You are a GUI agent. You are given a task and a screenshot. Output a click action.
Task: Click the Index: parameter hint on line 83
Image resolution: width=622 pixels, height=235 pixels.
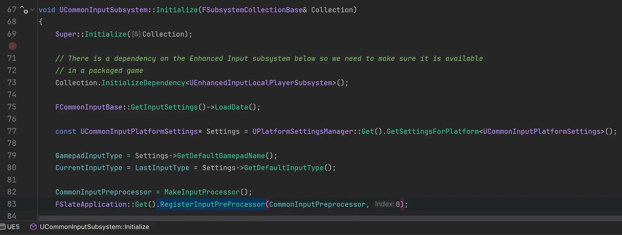(x=384, y=204)
